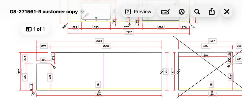
Task: Tap the document title GS-271561-R customer copy
Action: (x=44, y=12)
